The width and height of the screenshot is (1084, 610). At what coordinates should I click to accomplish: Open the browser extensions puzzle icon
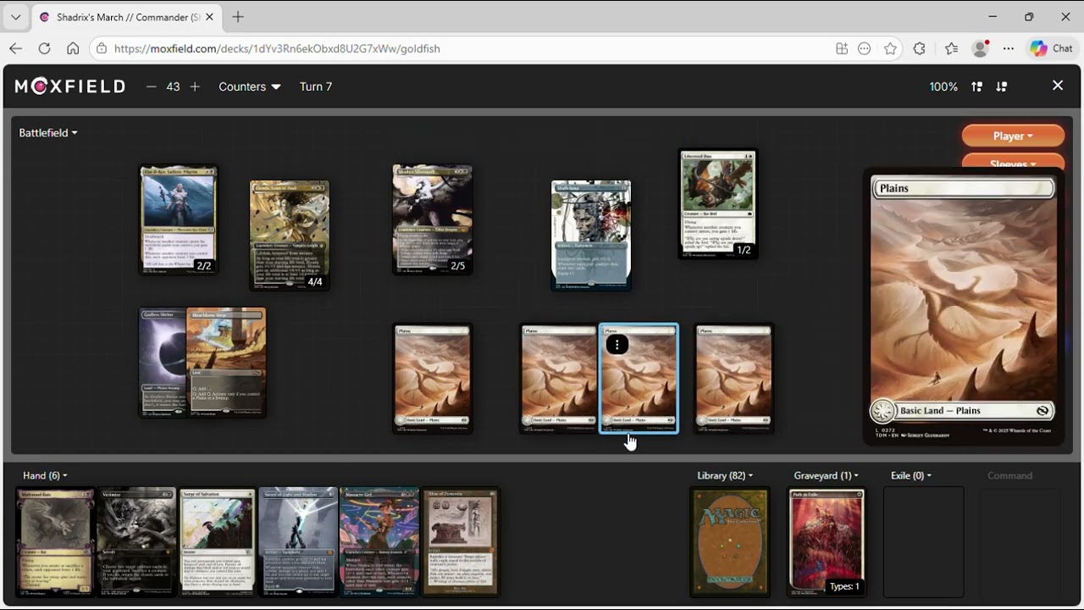coord(920,48)
